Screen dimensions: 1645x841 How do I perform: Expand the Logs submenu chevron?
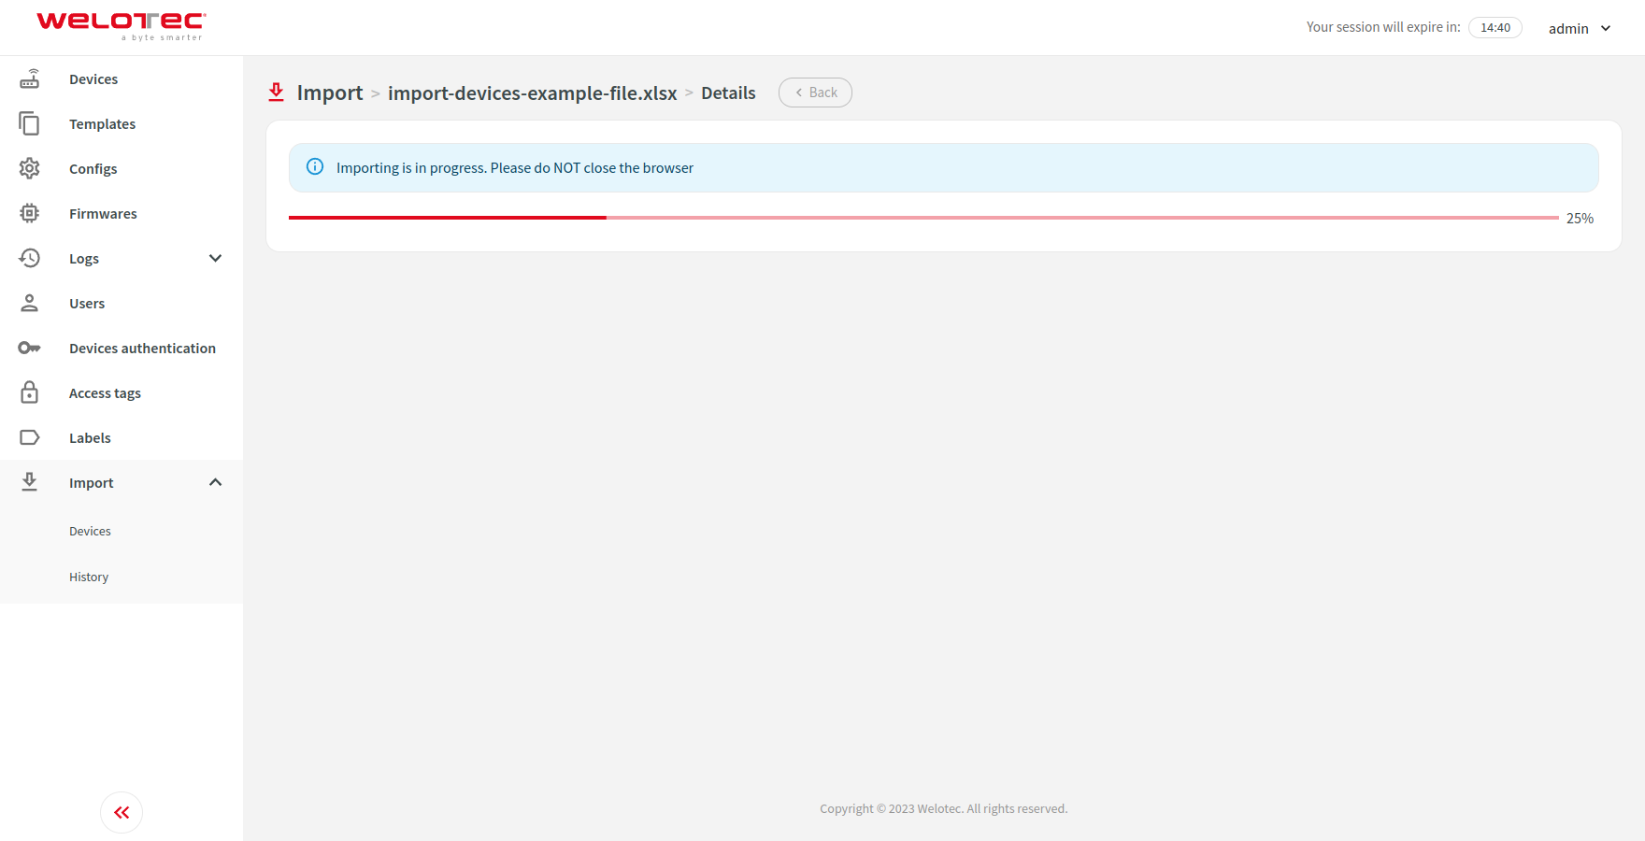point(216,259)
